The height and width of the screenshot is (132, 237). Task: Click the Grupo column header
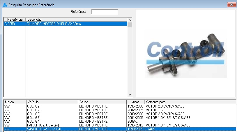(102, 102)
